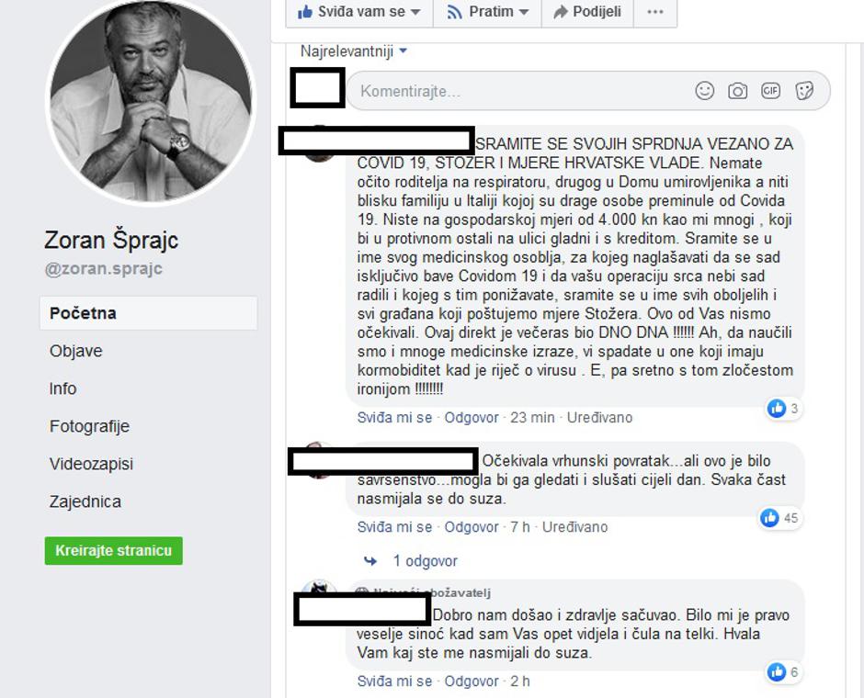This screenshot has height=698, width=864.
Task: Open the Fotografije section
Action: click(89, 426)
